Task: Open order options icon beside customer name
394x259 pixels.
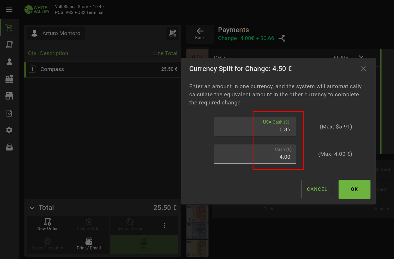Action: [x=172, y=33]
